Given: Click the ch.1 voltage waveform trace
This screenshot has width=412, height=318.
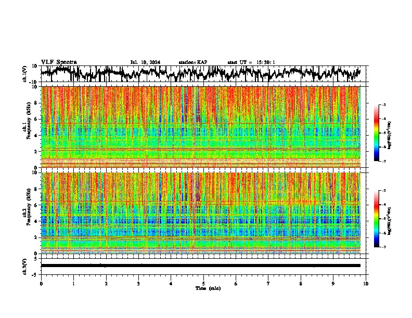Looking at the screenshot, I should pos(200,73).
